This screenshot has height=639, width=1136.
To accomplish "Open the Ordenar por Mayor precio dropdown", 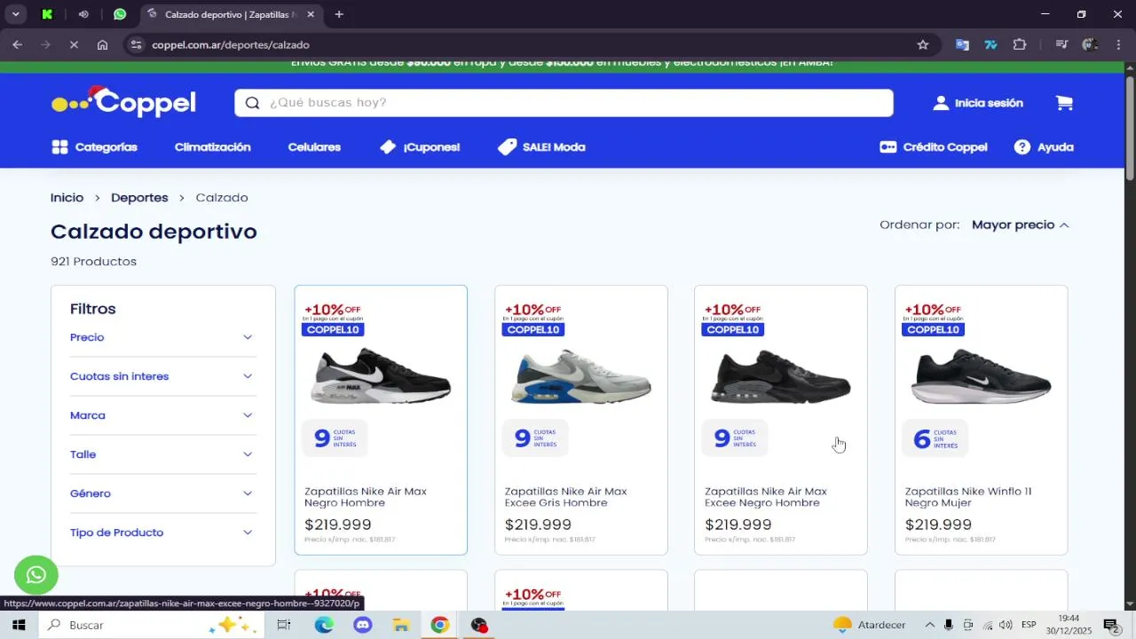I will click(1021, 225).
